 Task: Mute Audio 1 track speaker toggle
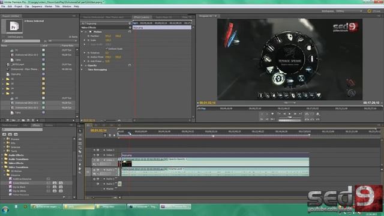click(x=94, y=170)
